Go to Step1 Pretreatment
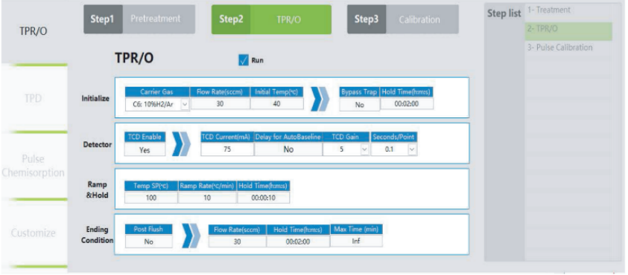 139,19
